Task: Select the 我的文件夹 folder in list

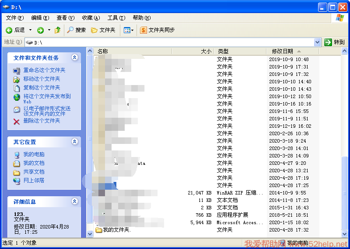Action: (x=116, y=230)
